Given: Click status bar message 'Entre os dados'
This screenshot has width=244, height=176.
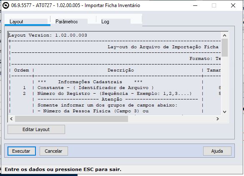Looking at the screenshot, I should (x=63, y=169).
